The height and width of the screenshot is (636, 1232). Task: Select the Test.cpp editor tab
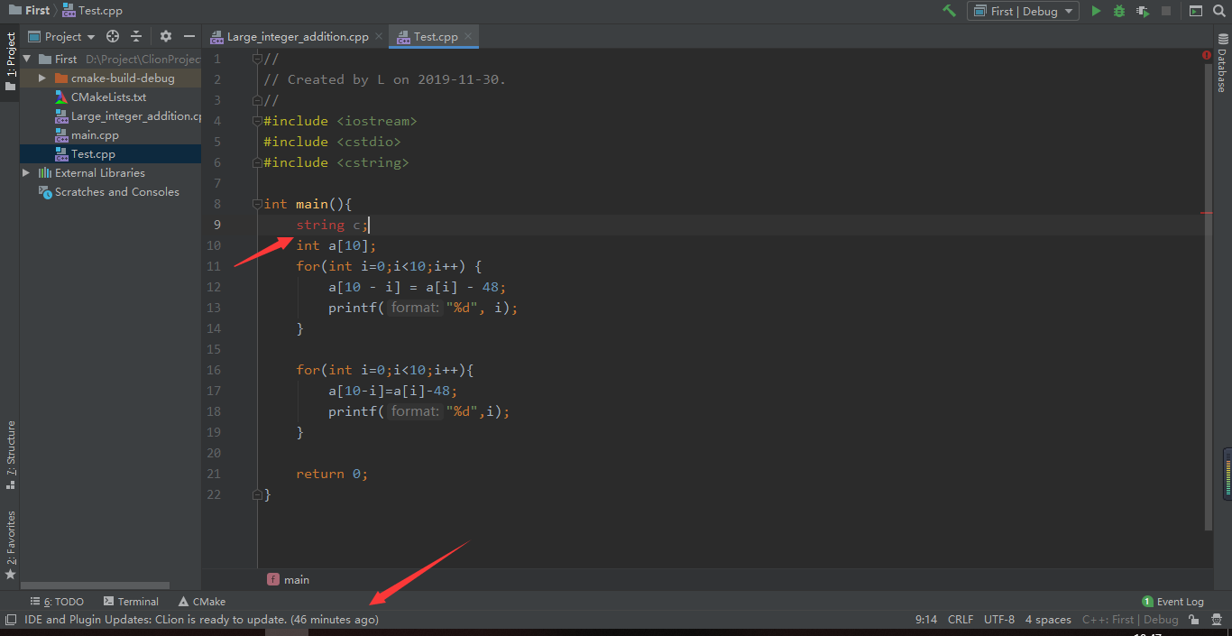pyautogui.click(x=436, y=37)
